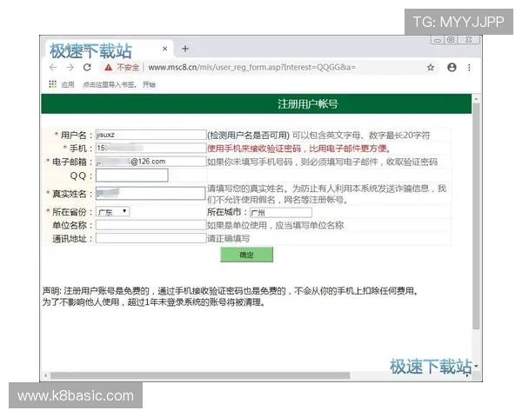Click the 请正确填写 hint text
The image size is (522, 417).
click(228, 238)
